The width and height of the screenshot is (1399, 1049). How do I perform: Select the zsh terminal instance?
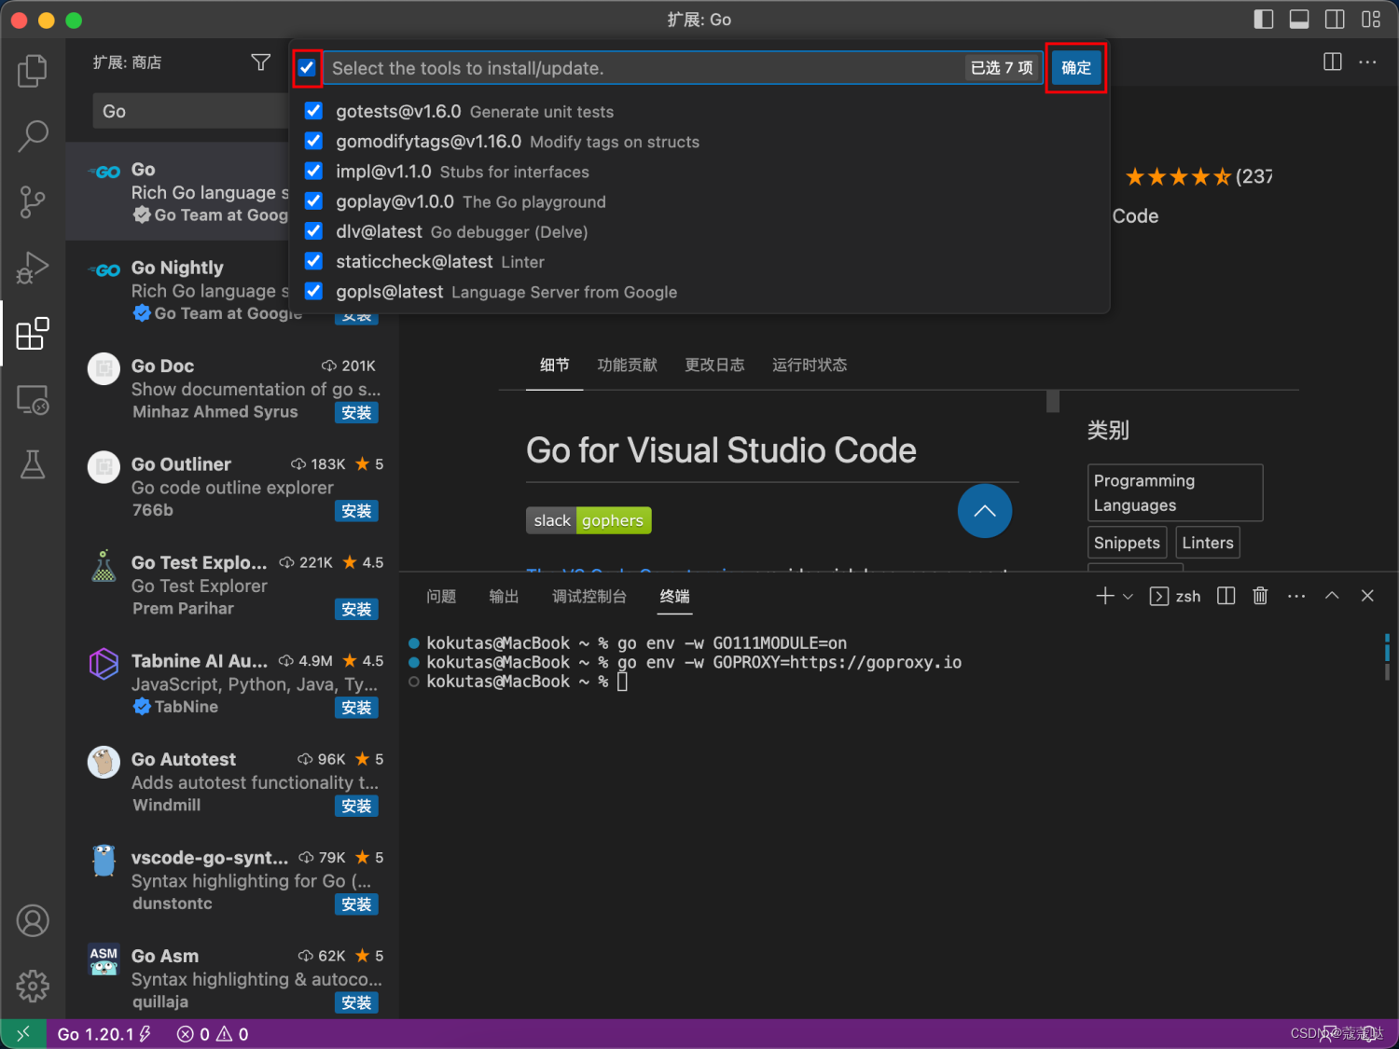coord(1175,597)
